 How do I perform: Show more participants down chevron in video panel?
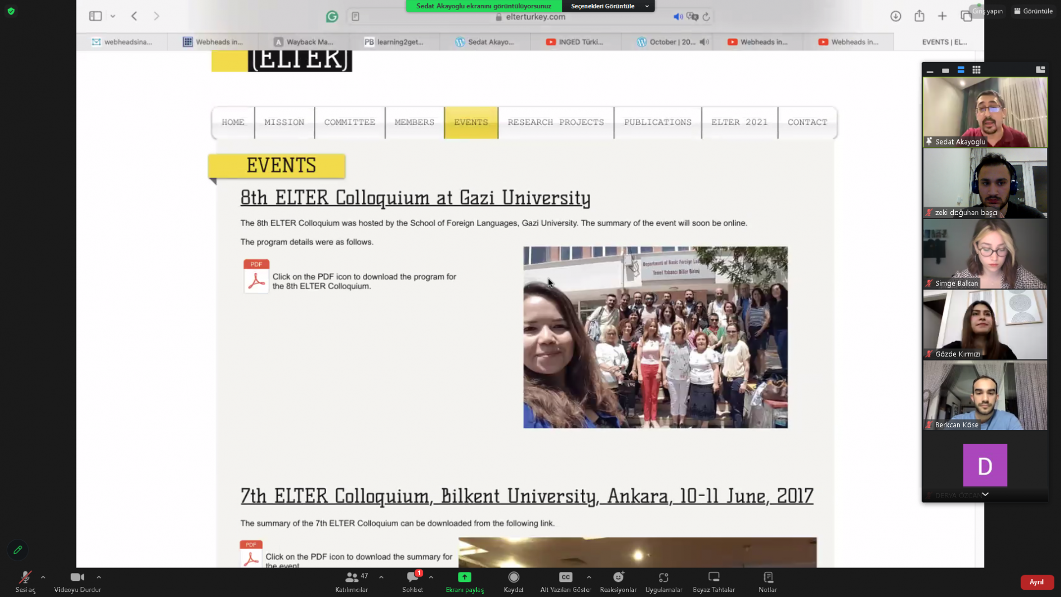tap(985, 494)
